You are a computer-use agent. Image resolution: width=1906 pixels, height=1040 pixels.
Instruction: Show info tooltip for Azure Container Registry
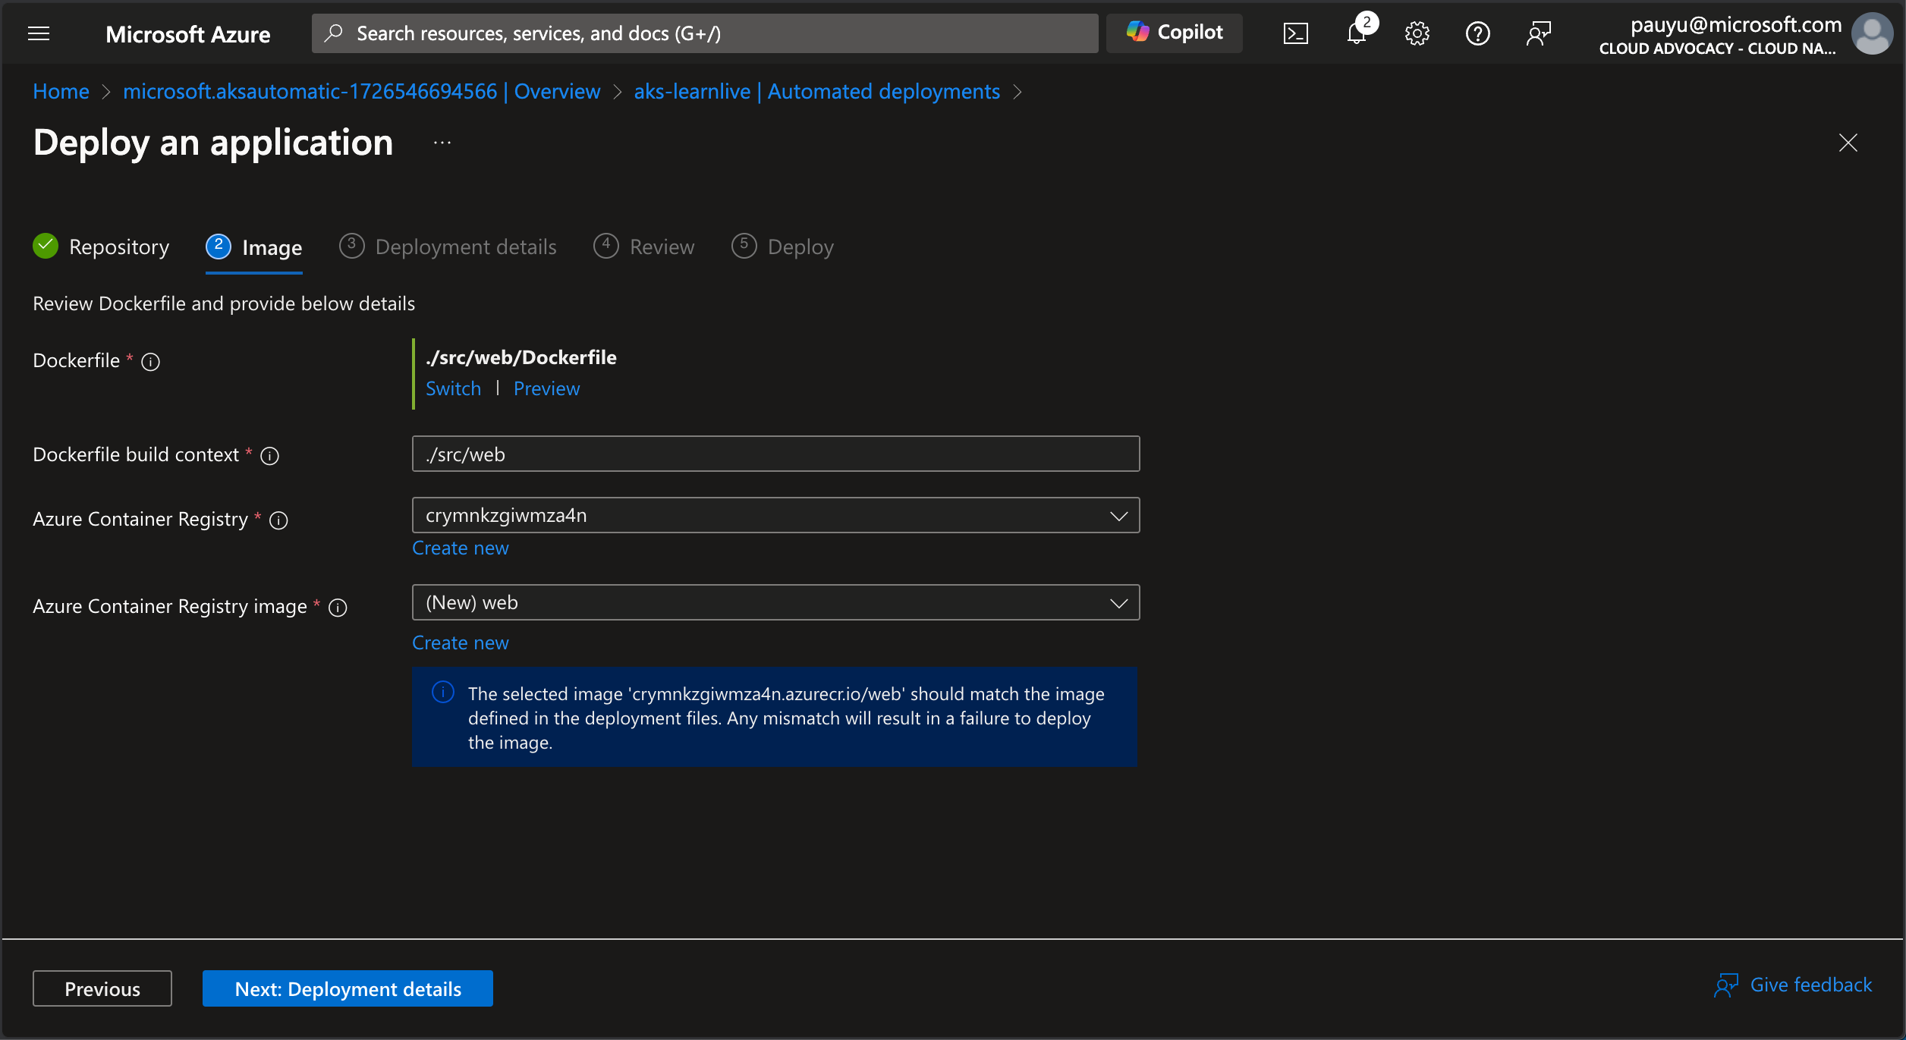pos(278,520)
